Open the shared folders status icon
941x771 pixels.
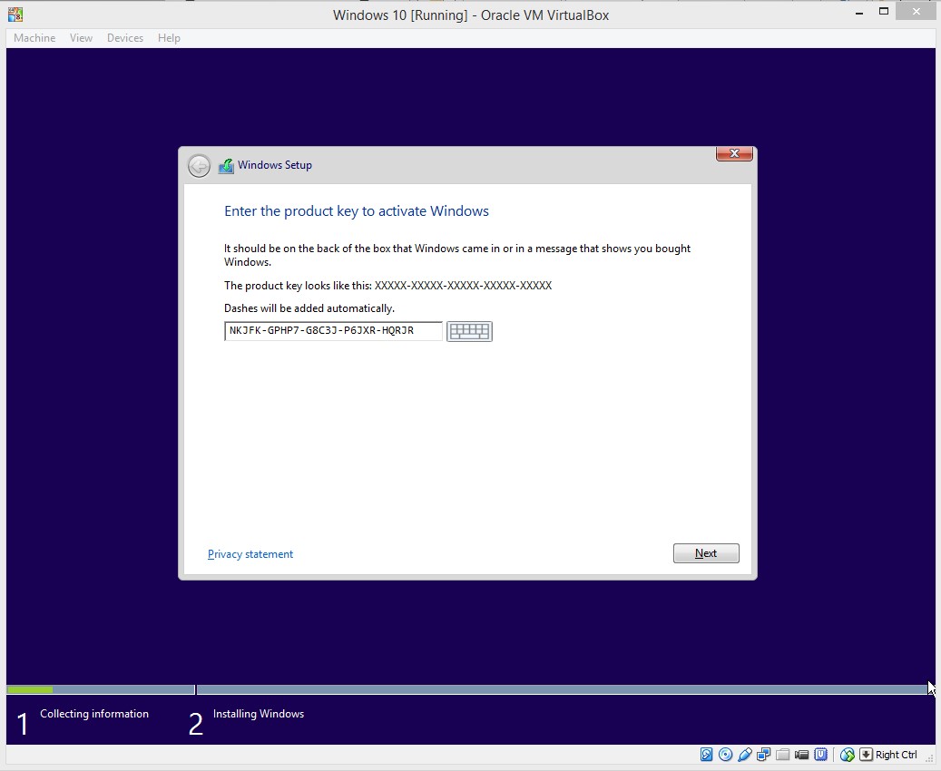point(782,754)
